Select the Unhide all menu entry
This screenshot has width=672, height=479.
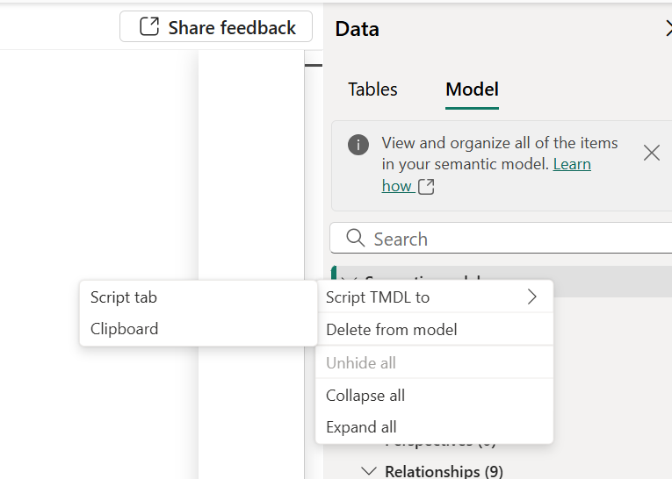point(361,363)
